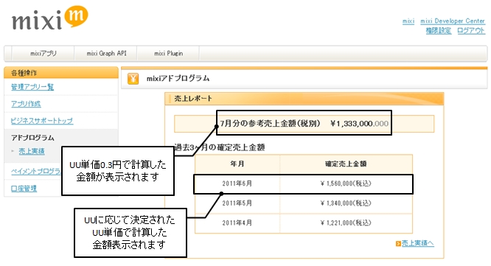Open the mixi Developer Center link
The width and height of the screenshot is (491, 266).
pyautogui.click(x=453, y=21)
